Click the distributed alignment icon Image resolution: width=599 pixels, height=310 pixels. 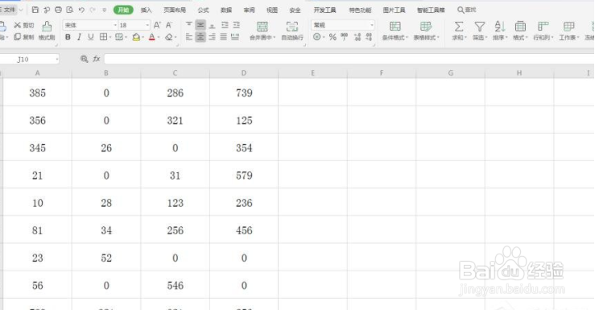(235, 37)
